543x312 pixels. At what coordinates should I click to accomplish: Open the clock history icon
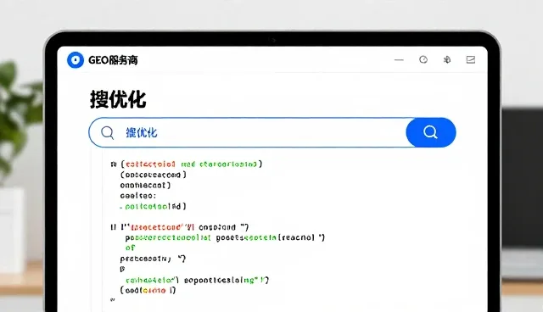click(423, 59)
